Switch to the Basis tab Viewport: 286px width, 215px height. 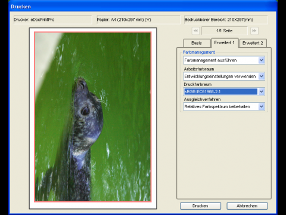(x=197, y=43)
